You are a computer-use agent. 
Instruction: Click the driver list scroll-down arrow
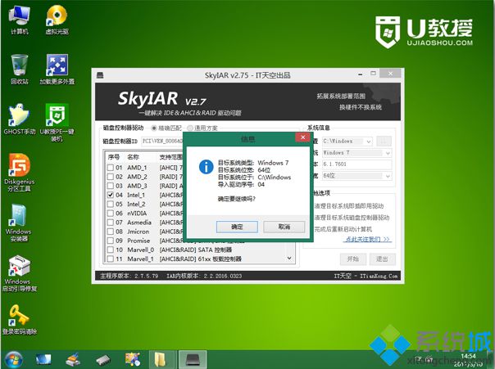[x=289, y=258]
